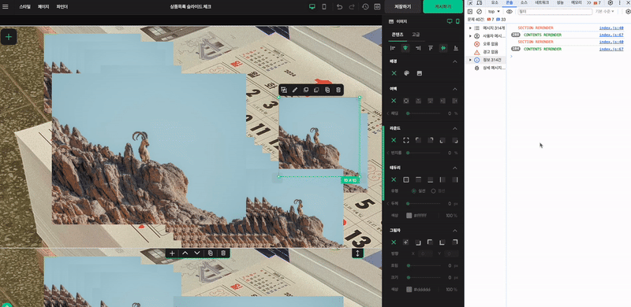Move the section up with up-chevron icon

(185, 253)
